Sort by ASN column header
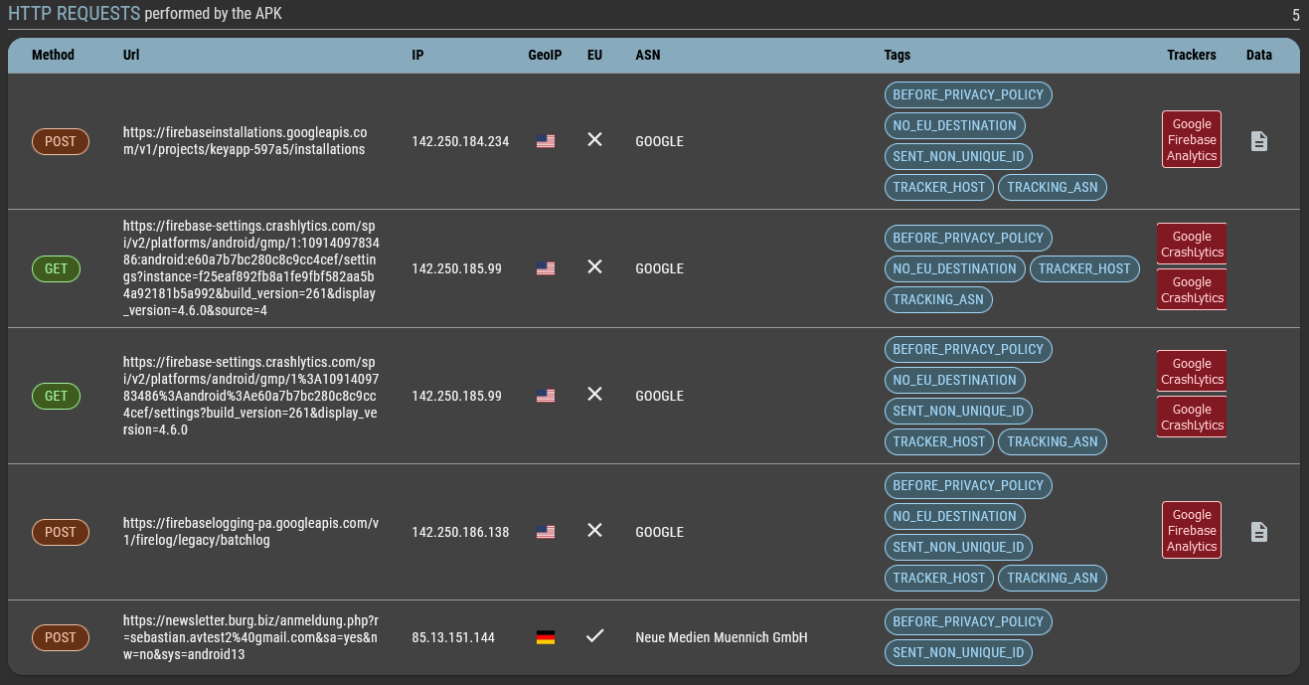Screen dimensions: 1309x685 [x=648, y=55]
